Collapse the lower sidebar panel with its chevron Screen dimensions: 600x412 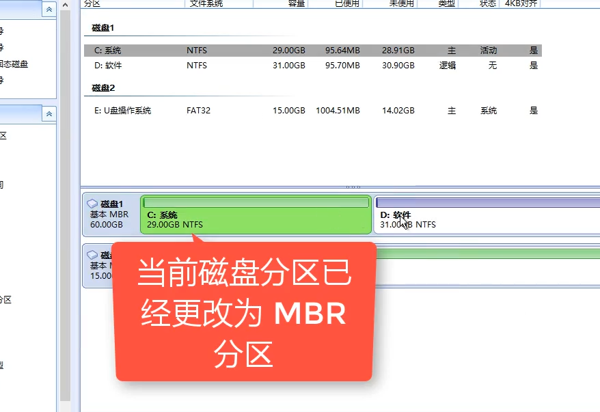tap(49, 114)
